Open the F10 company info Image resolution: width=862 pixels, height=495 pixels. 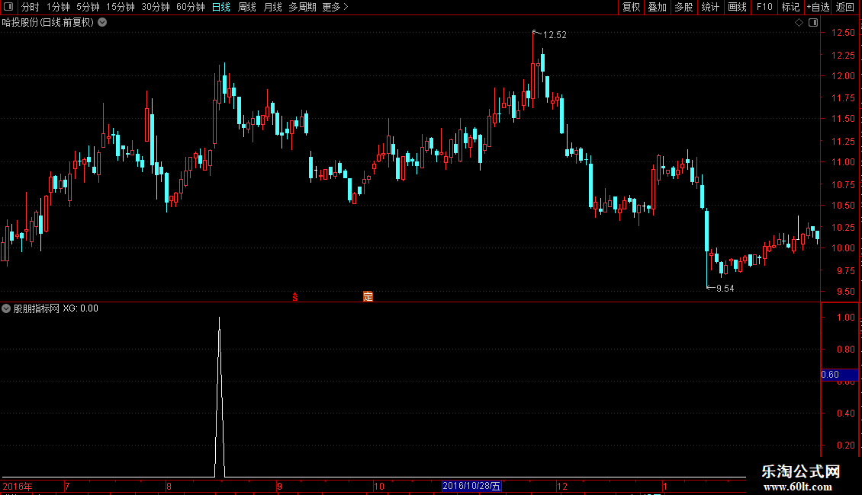(x=764, y=7)
